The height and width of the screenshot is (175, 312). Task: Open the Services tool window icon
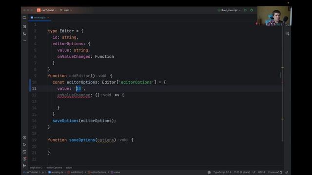pyautogui.click(x=24, y=138)
